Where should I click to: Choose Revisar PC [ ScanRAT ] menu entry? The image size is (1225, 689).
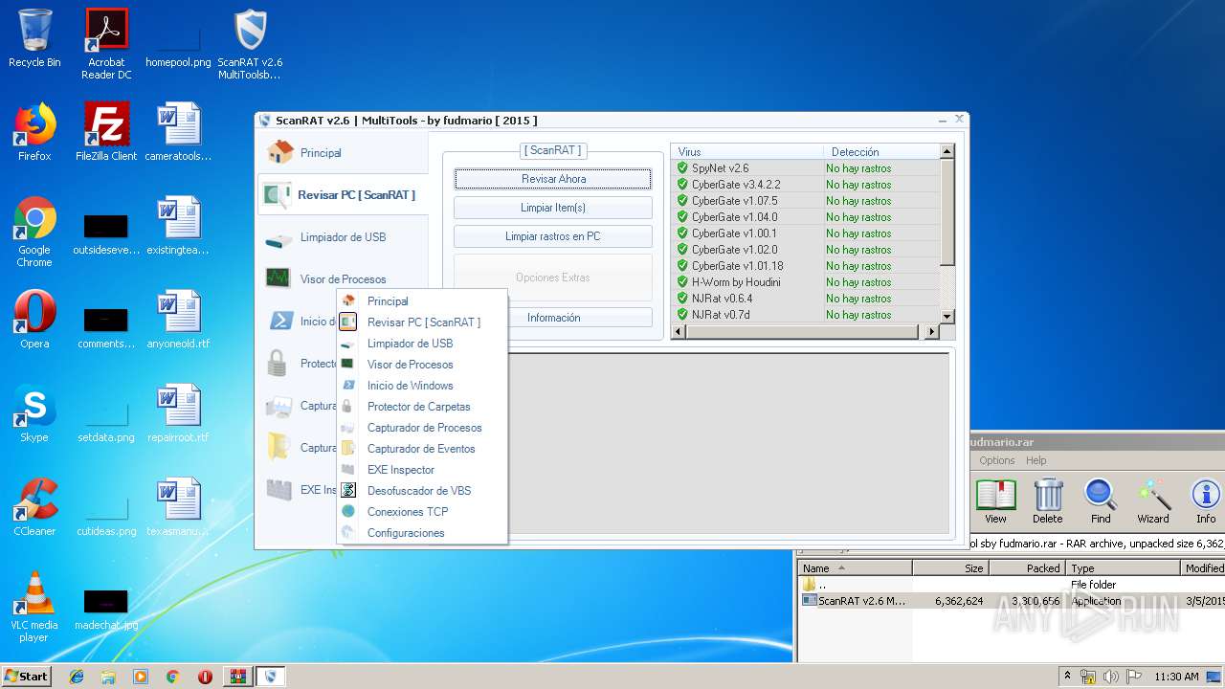click(x=422, y=322)
